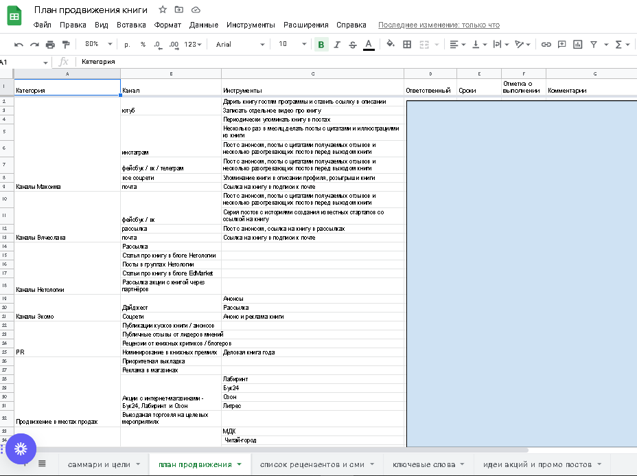Screen dimensions: 637x476
Task: Toggle italic formatting
Action: (337, 45)
